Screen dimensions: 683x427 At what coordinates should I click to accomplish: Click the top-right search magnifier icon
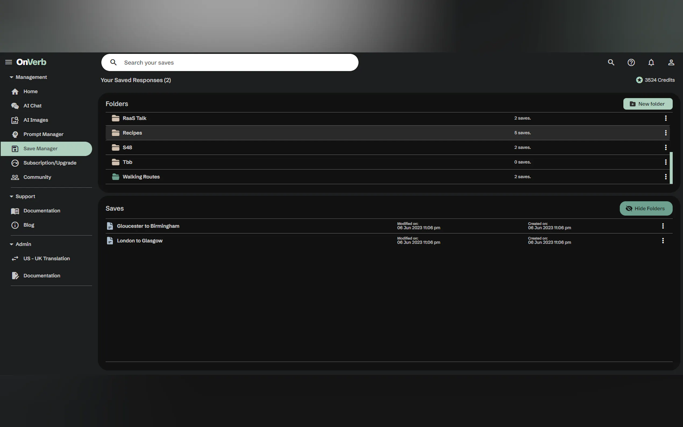click(611, 62)
